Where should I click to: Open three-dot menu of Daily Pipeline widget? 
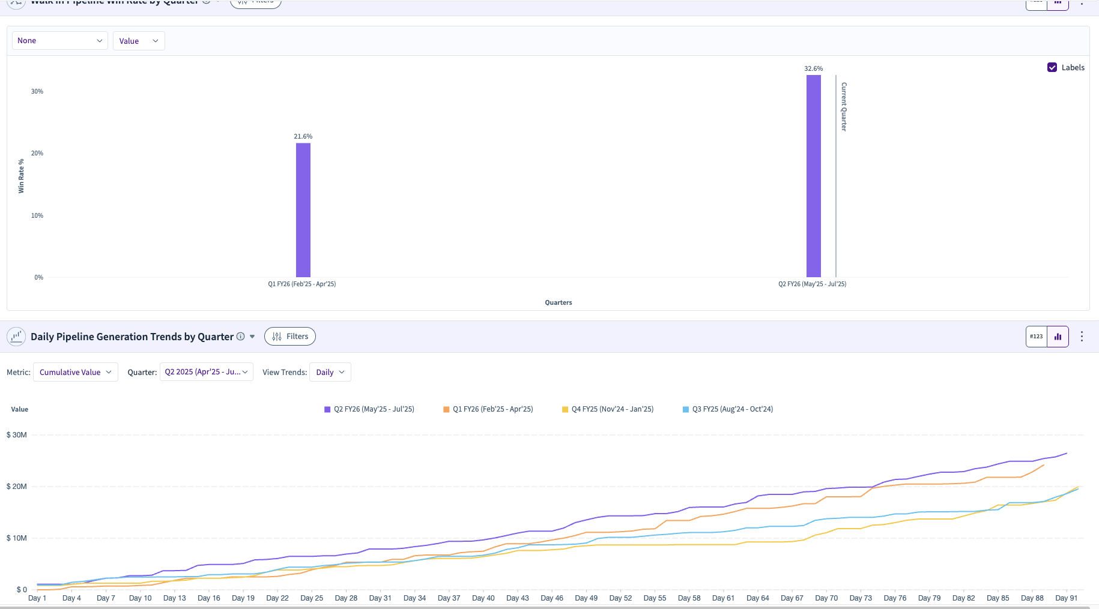(x=1082, y=337)
